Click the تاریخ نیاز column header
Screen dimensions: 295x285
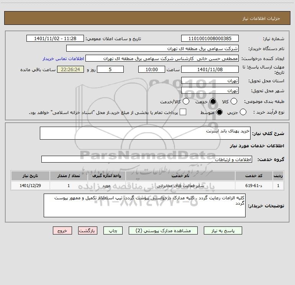(x=30, y=176)
